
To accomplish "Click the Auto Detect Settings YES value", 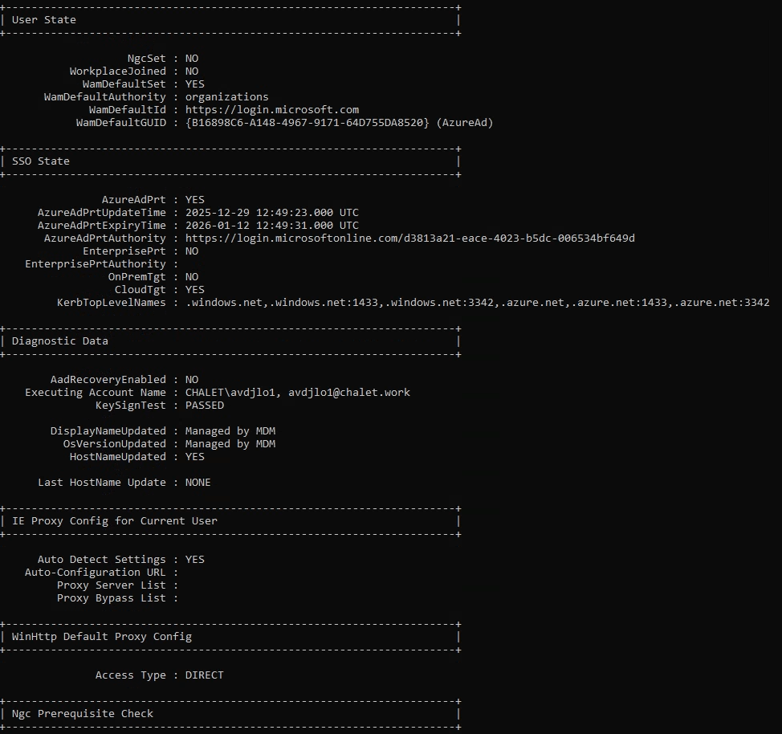I will pyautogui.click(x=195, y=560).
